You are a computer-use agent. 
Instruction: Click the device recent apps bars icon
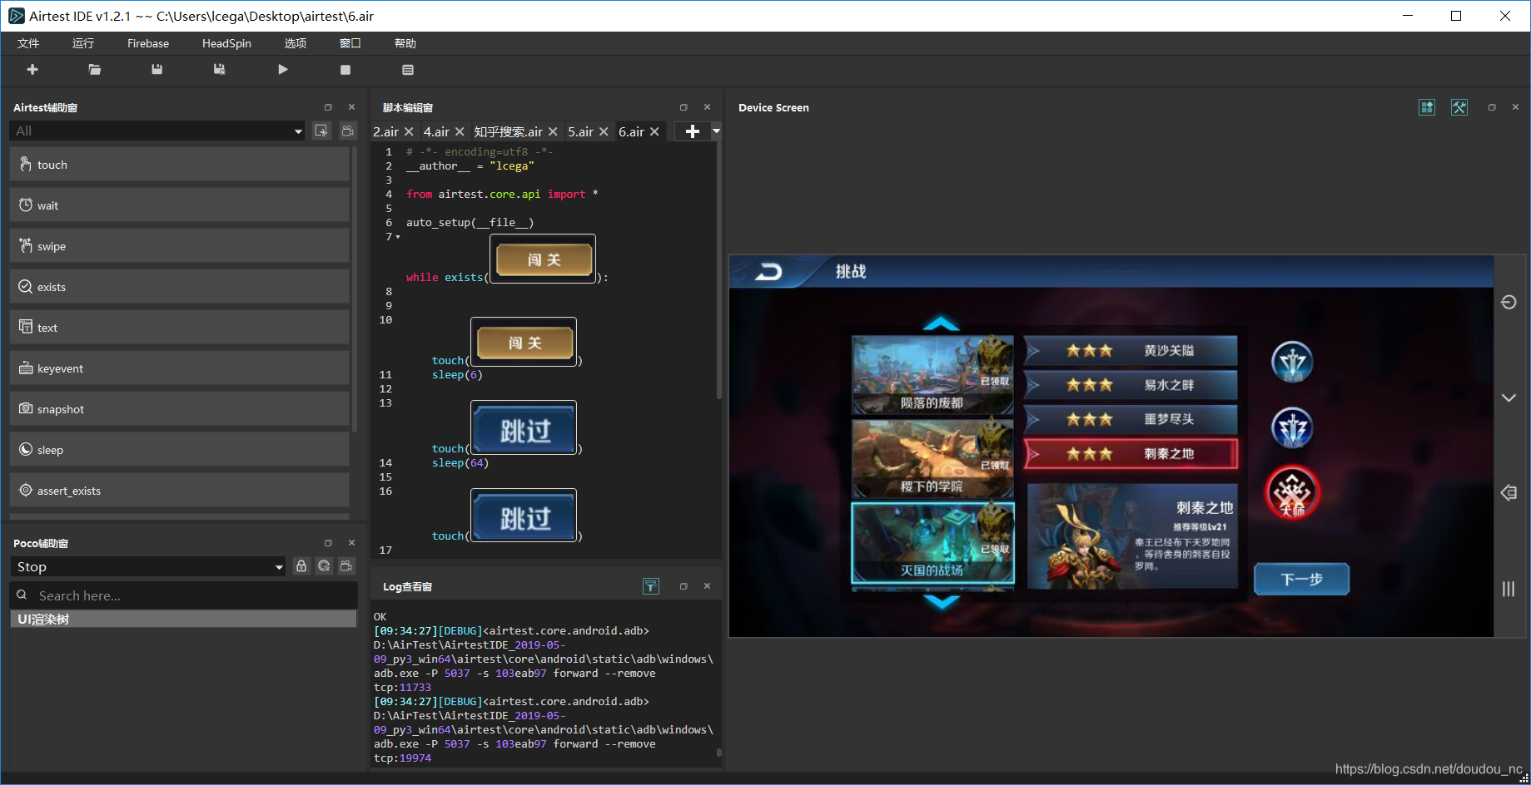click(1509, 589)
